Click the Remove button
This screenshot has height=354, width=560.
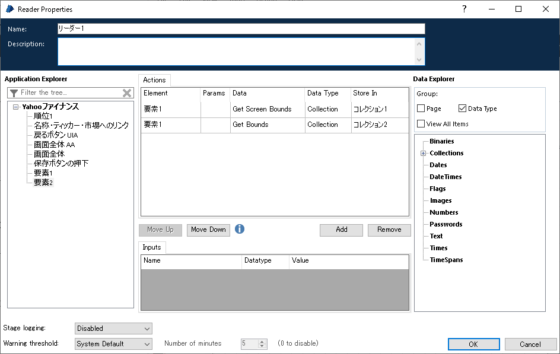389,230
